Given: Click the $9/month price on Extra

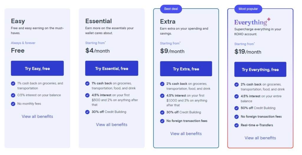Looking at the screenshot, I should [x=172, y=51].
